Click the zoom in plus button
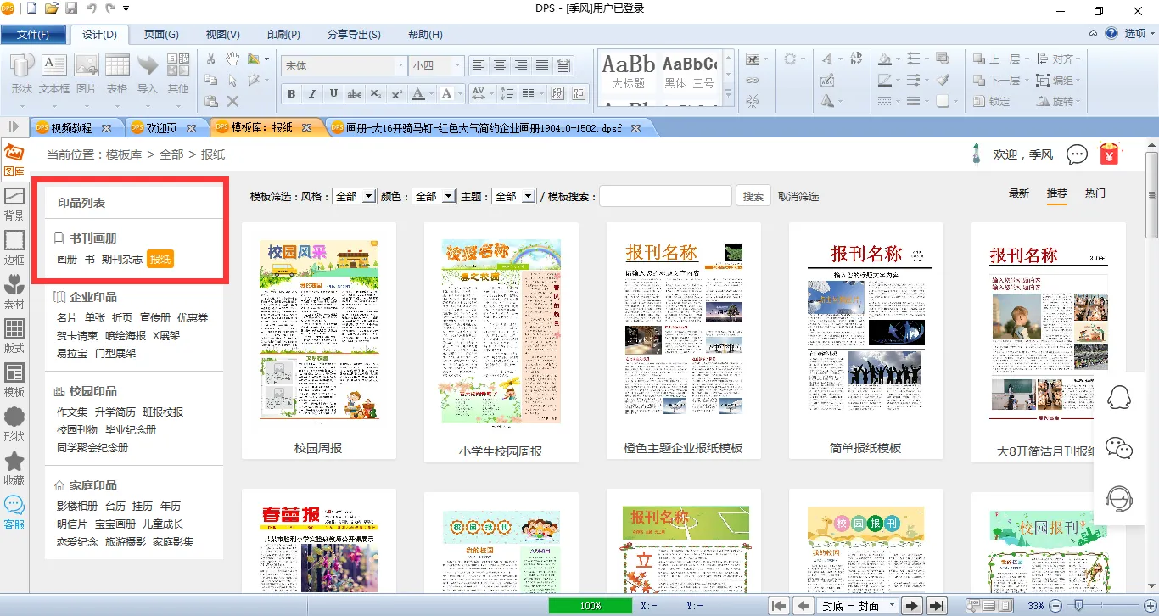 1149,606
